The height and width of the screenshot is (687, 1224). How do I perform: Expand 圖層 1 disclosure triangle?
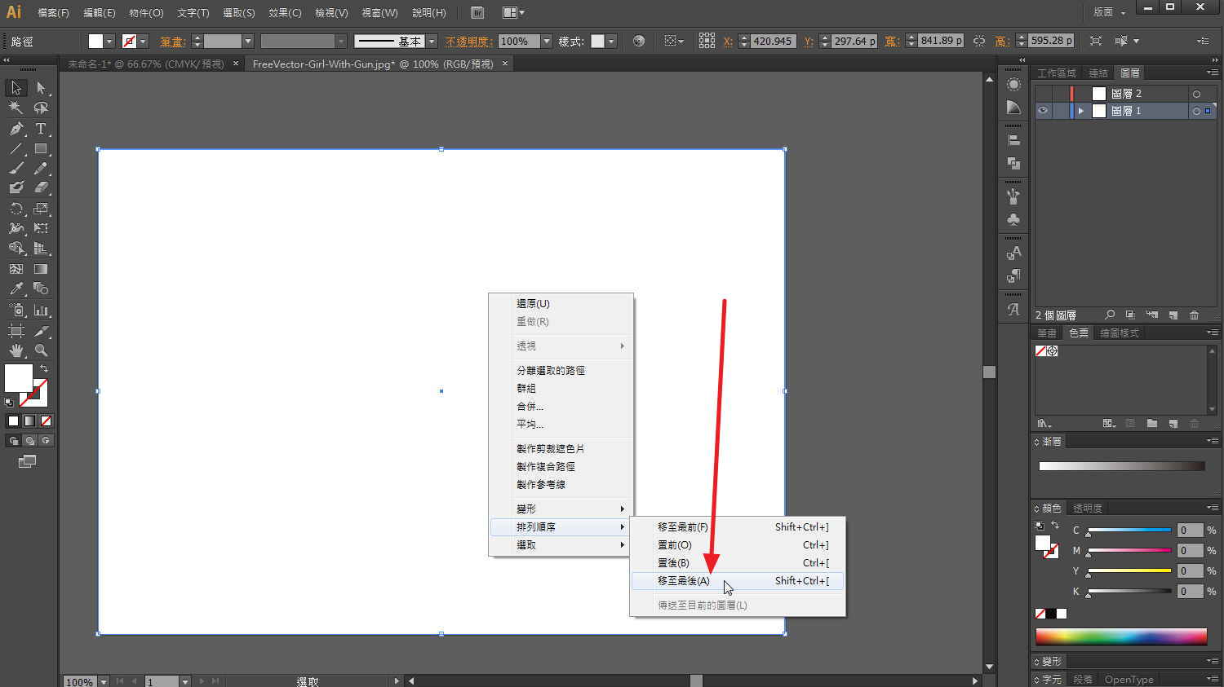click(1081, 111)
